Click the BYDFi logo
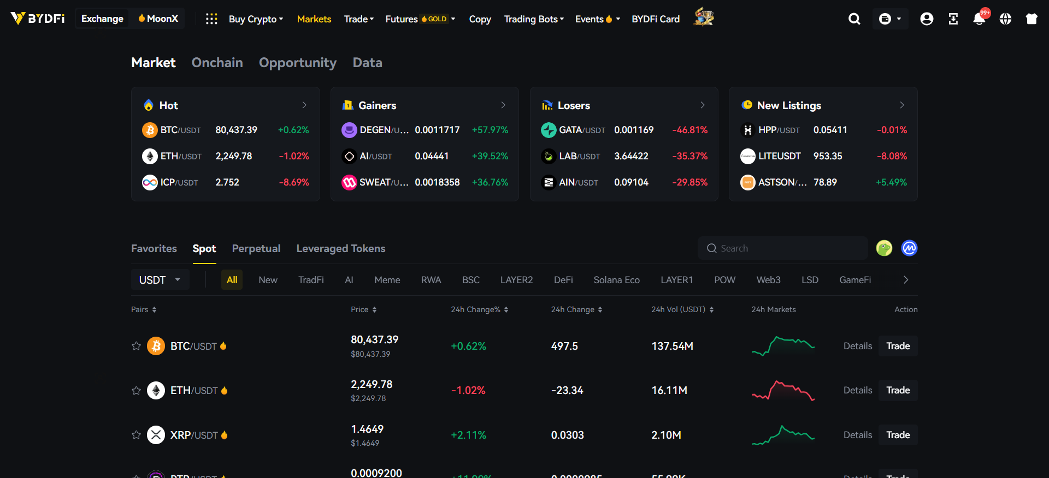 [38, 19]
